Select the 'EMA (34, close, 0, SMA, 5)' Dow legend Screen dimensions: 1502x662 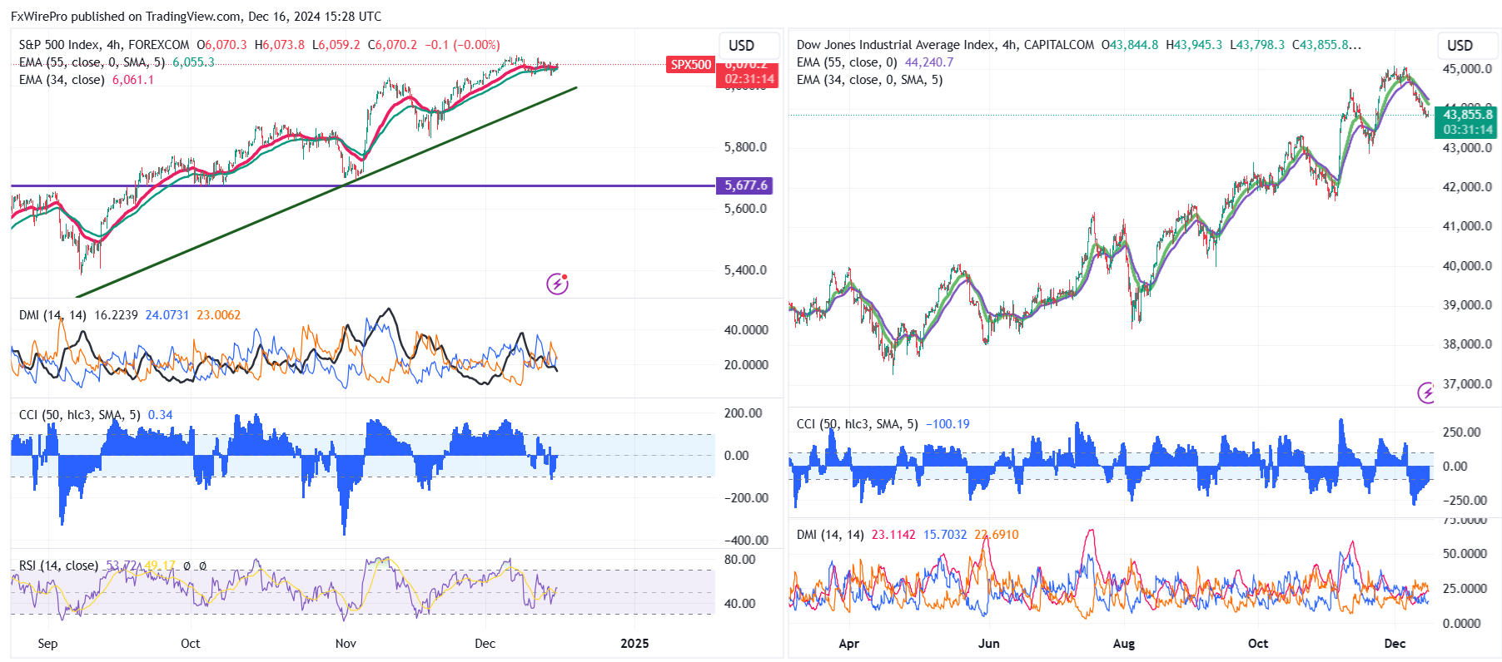870,80
